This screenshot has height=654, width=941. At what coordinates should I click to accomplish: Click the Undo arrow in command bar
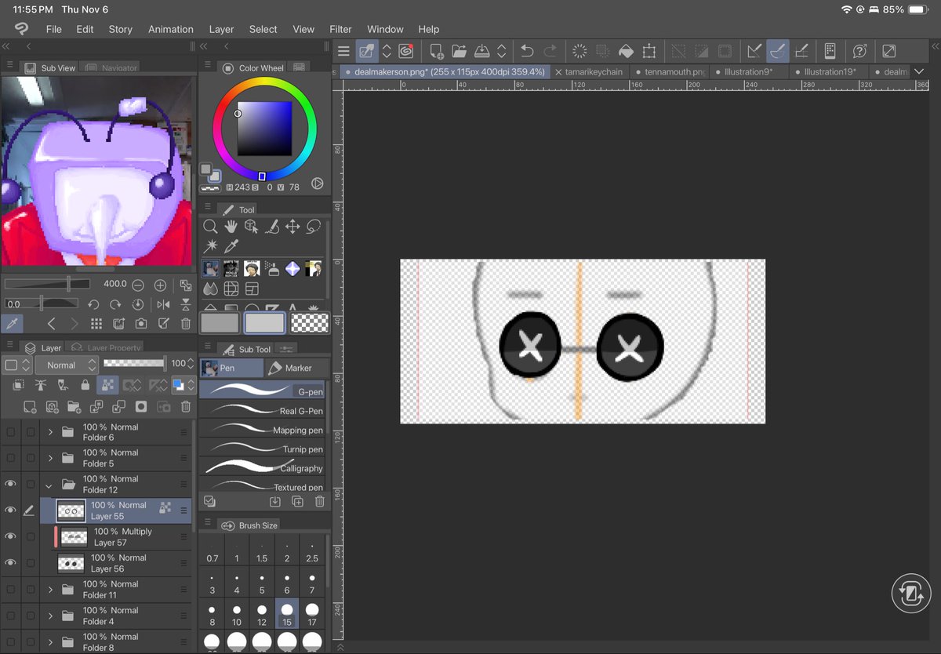(x=527, y=51)
